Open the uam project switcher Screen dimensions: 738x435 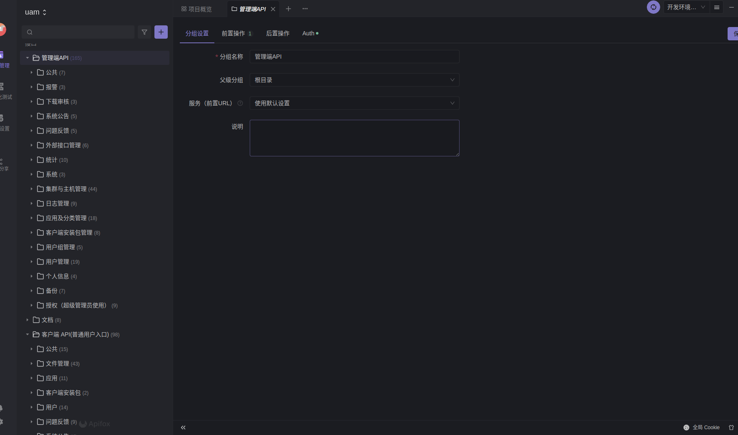(36, 12)
